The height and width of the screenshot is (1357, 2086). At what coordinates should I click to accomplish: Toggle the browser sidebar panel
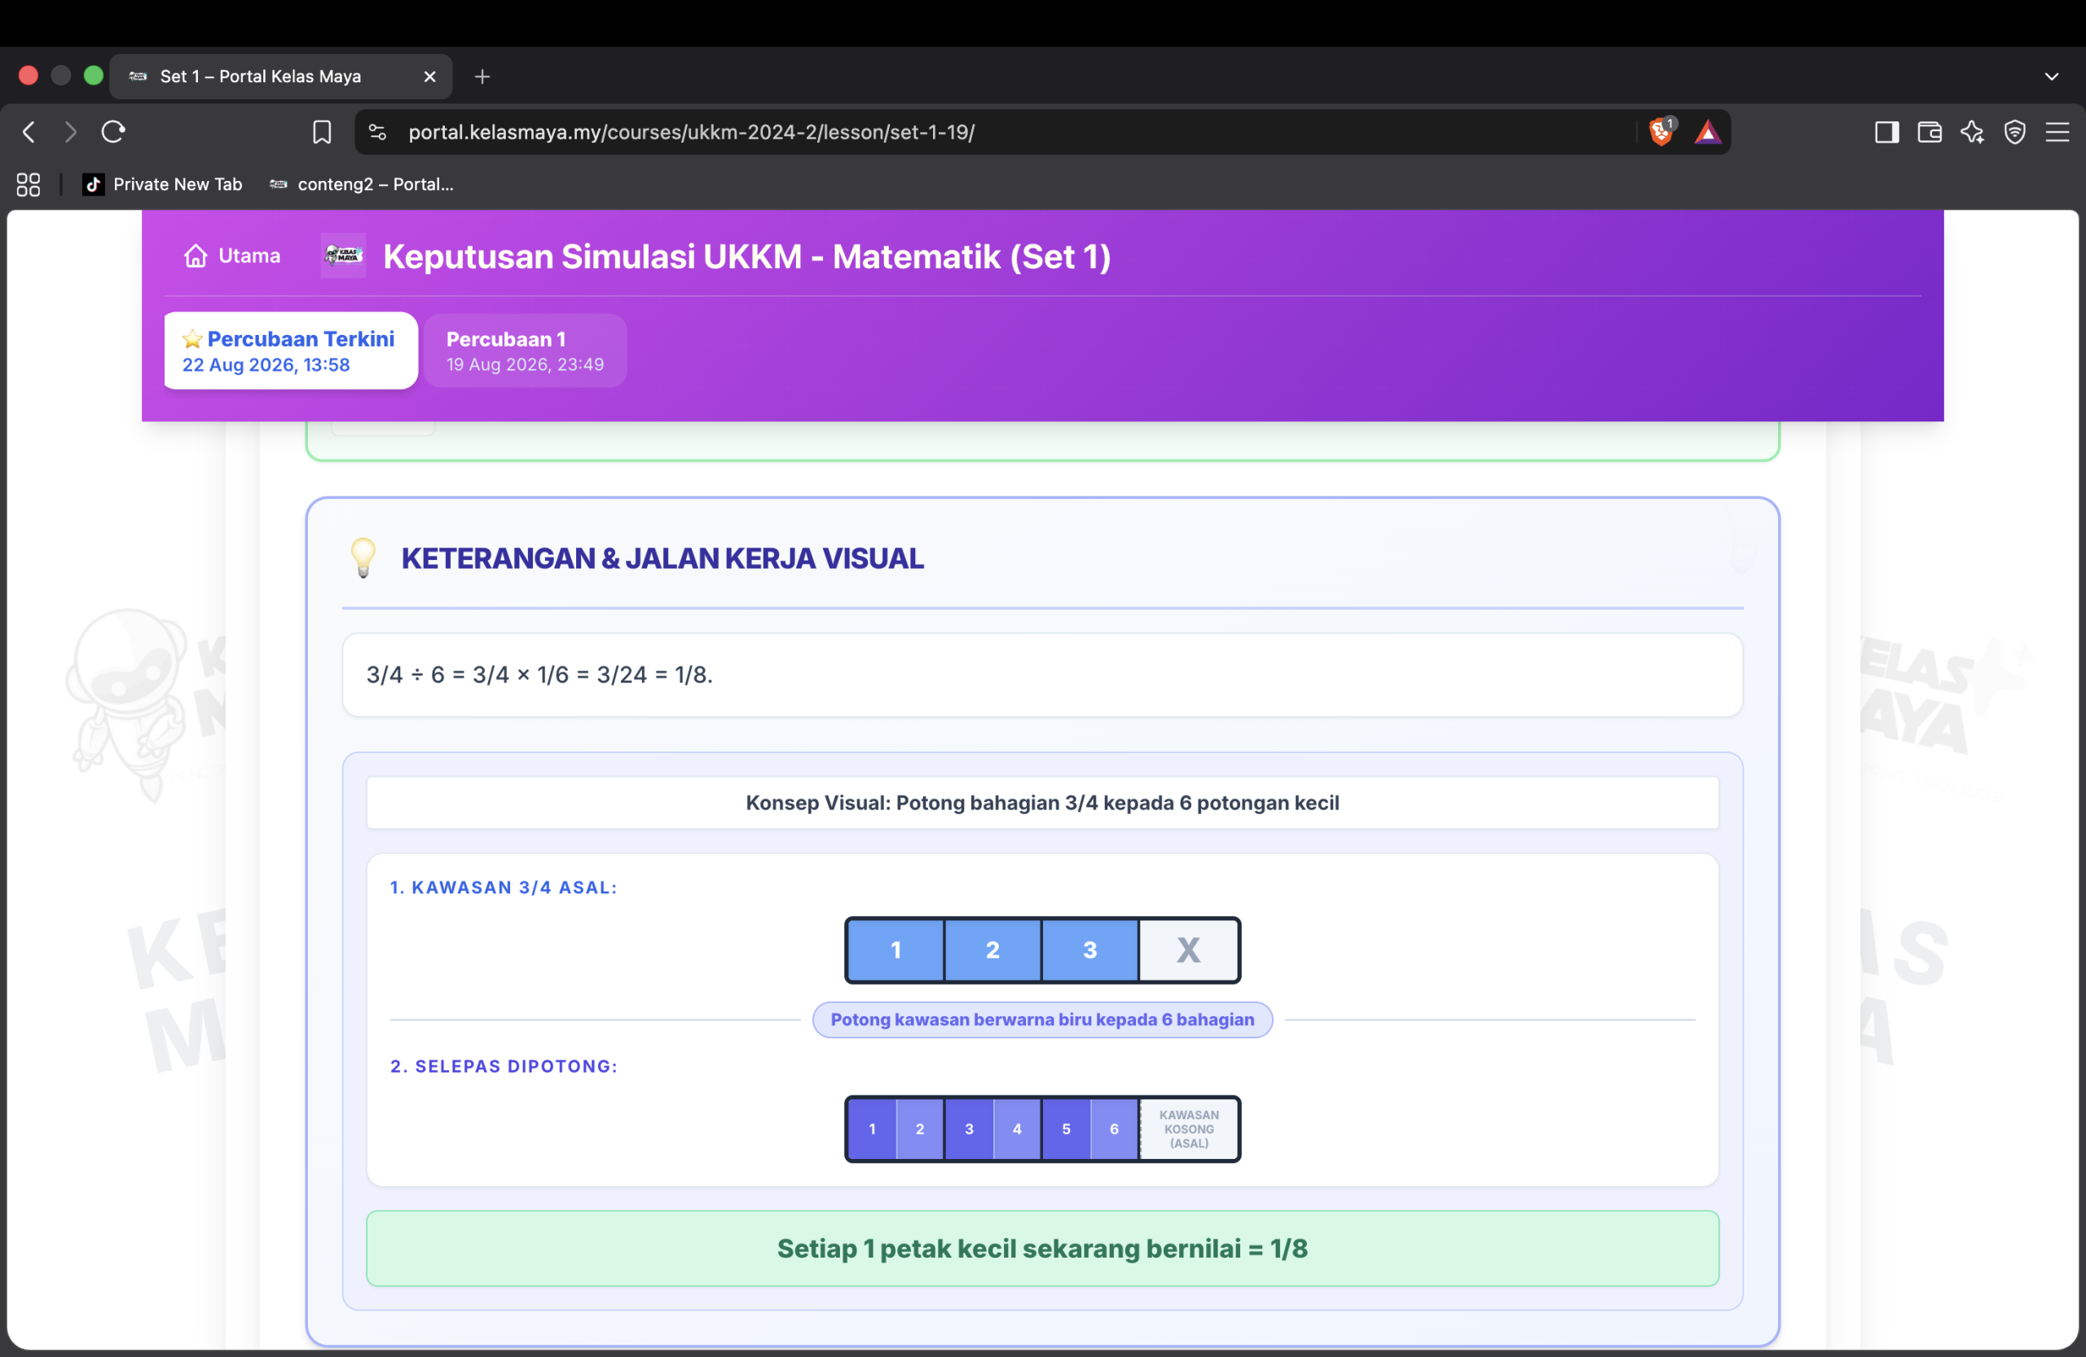[x=1886, y=132]
